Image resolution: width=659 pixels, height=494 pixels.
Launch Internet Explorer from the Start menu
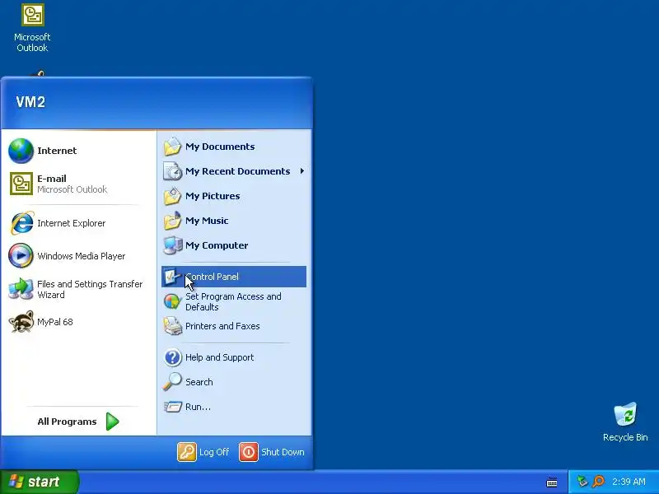(21, 223)
